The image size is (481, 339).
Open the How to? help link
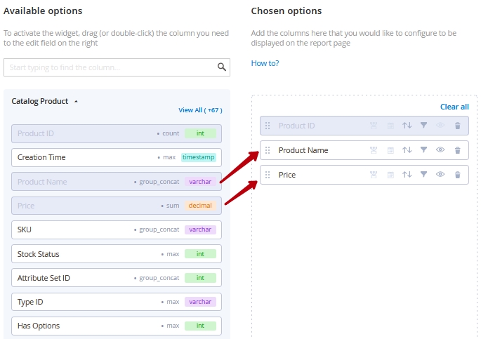(x=265, y=63)
